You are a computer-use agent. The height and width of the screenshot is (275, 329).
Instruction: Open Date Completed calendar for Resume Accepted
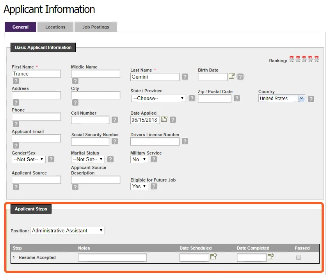coord(271,257)
